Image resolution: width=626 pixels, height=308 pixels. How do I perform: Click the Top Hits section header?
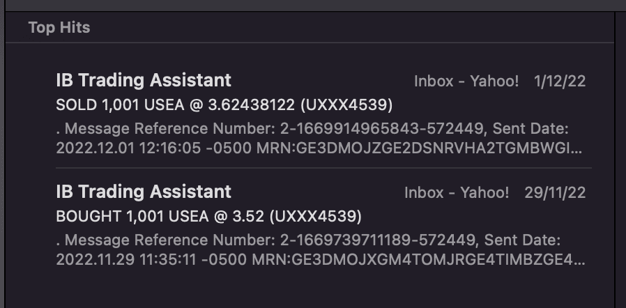click(x=59, y=28)
